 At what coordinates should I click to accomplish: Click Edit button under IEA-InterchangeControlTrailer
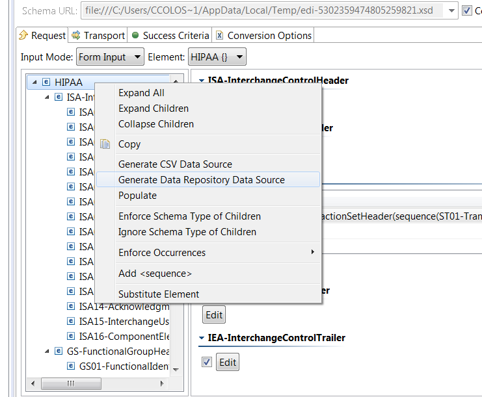click(x=228, y=362)
